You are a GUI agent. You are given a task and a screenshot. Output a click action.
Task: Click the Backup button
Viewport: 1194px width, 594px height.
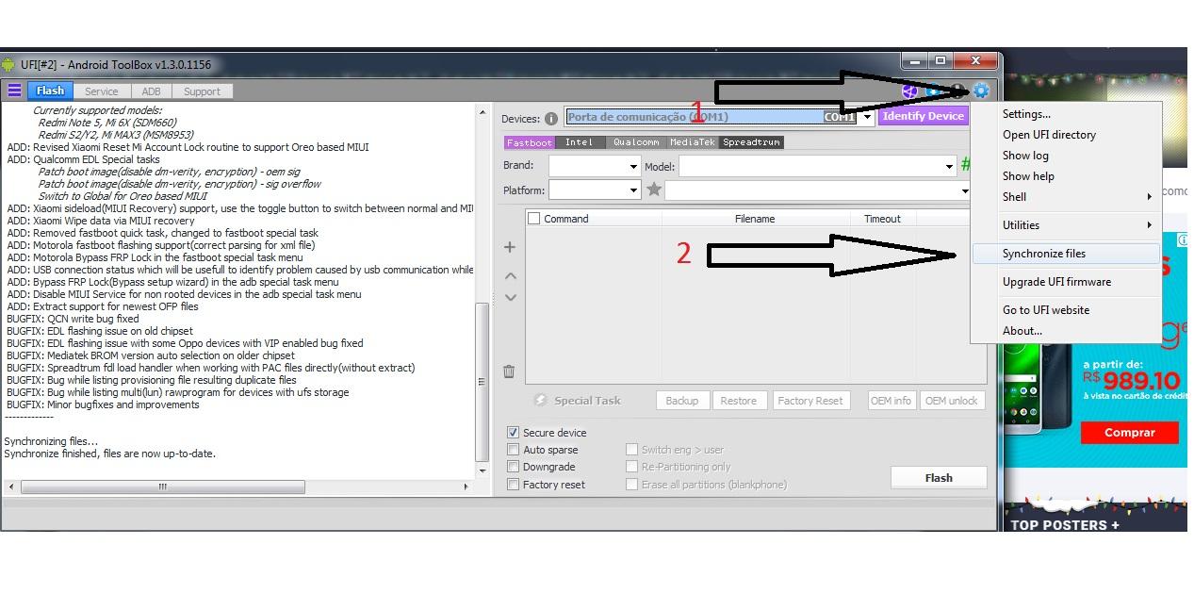coord(681,401)
